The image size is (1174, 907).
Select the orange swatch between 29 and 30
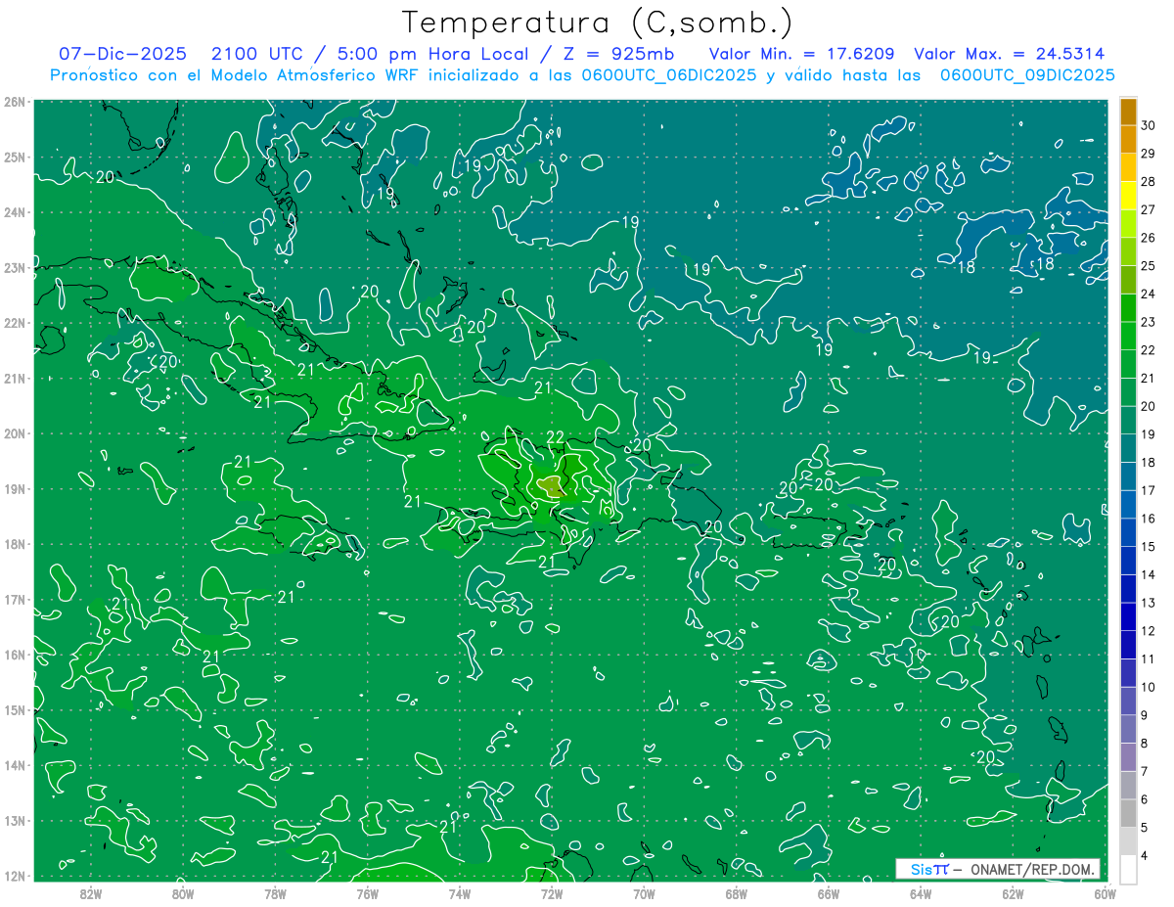[x=1128, y=139]
